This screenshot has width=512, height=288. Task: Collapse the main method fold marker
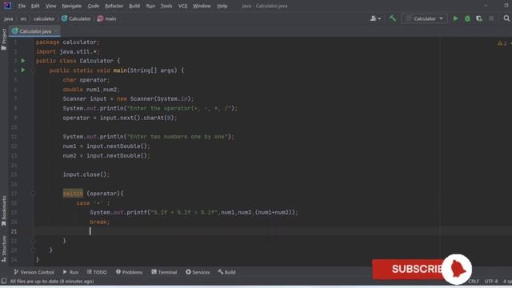point(34,70)
